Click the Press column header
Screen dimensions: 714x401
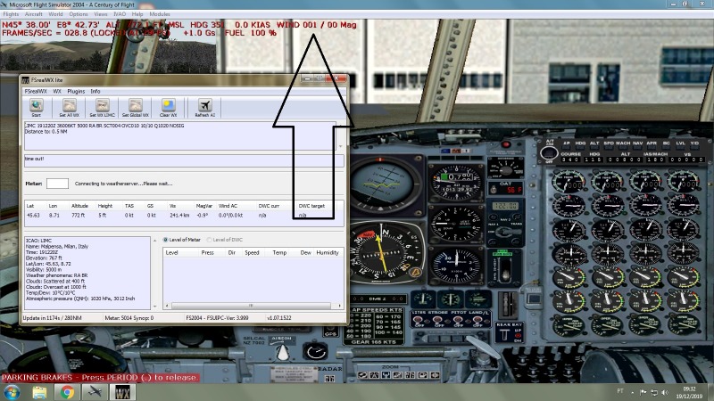pos(208,253)
